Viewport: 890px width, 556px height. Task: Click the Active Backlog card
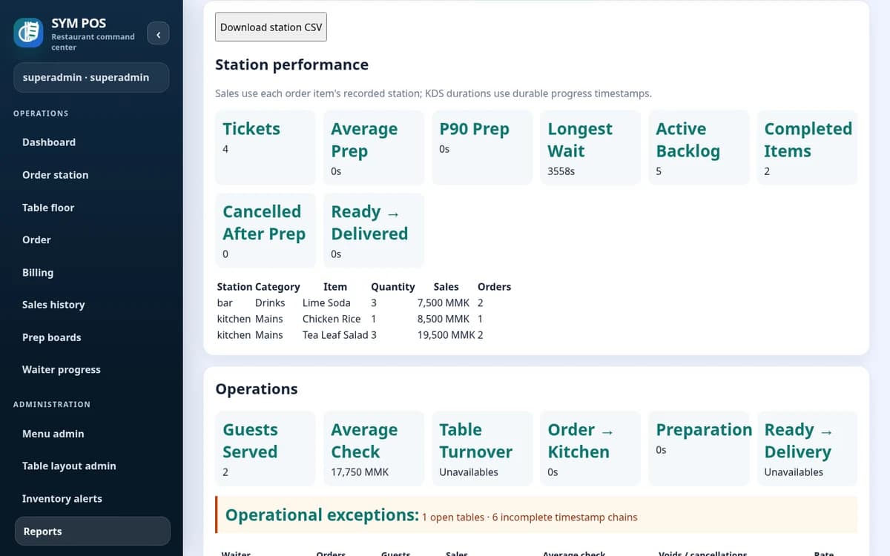(699, 148)
